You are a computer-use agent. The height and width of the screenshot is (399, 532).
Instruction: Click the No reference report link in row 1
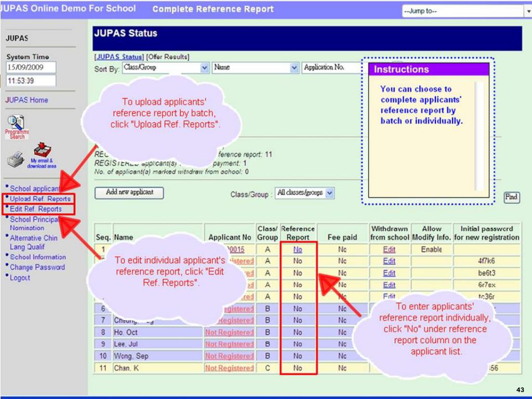pos(298,249)
